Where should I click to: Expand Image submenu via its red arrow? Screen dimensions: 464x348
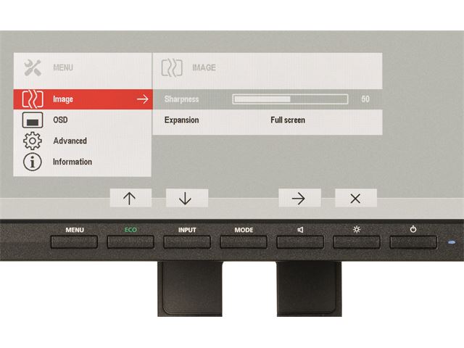click(x=142, y=99)
